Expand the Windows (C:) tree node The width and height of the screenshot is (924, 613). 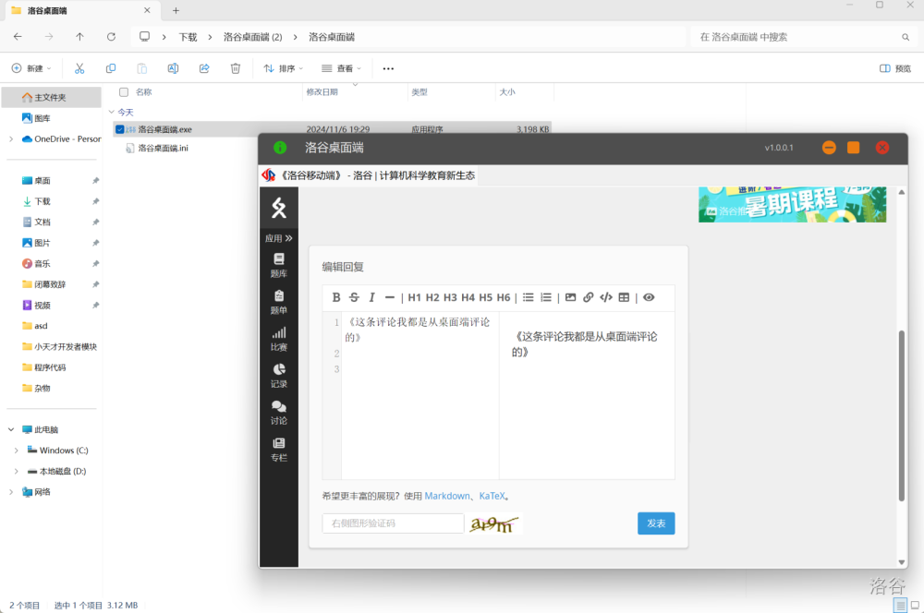tap(16, 451)
